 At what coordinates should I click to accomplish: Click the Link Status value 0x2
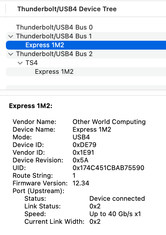pos(95,206)
